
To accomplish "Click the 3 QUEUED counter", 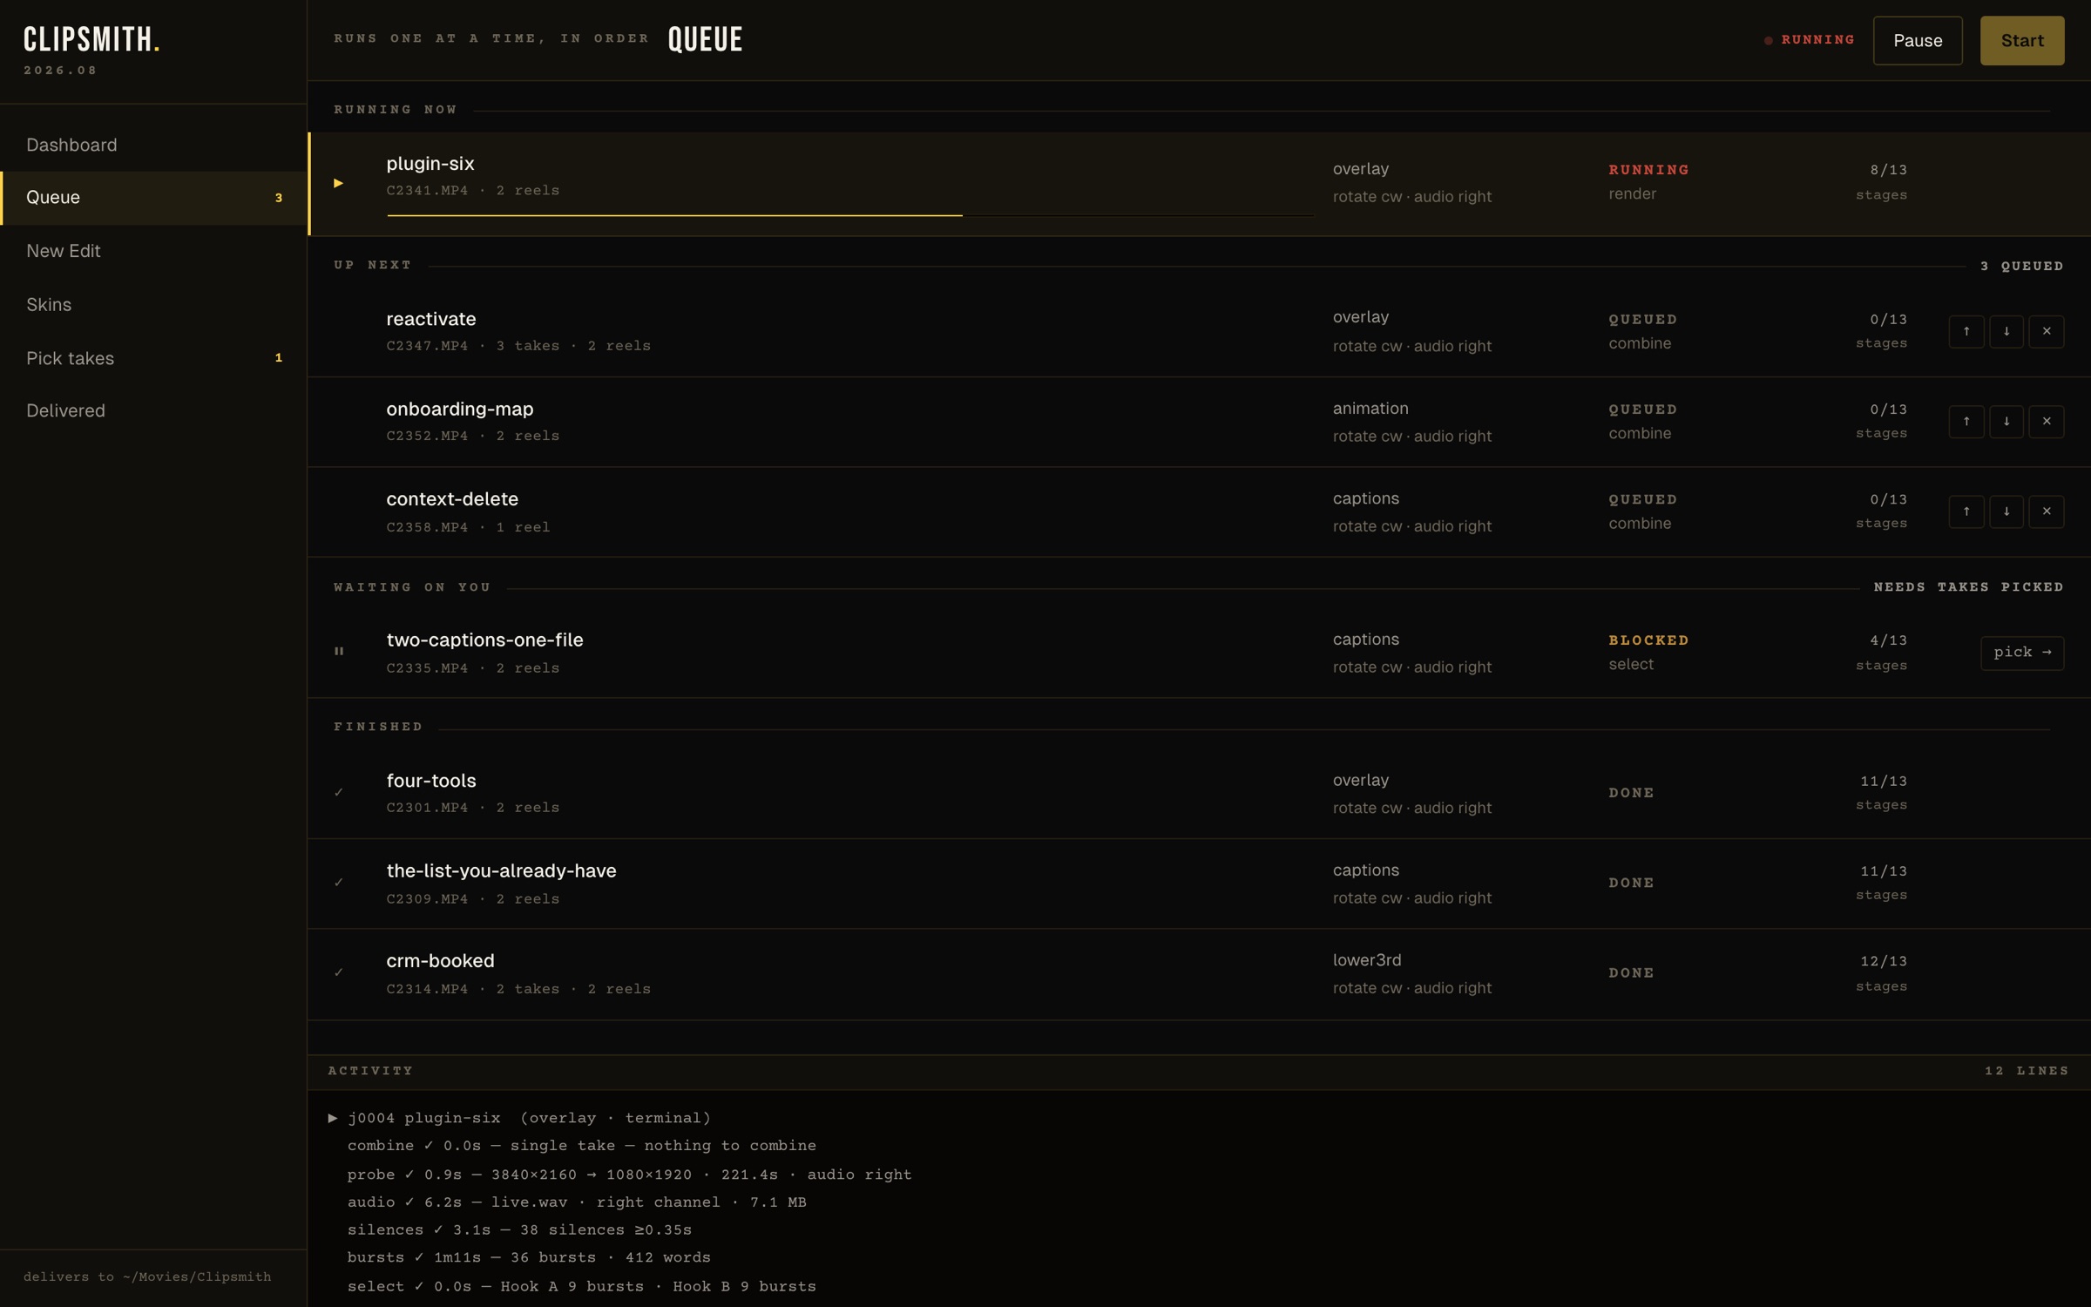I will pos(2021,266).
